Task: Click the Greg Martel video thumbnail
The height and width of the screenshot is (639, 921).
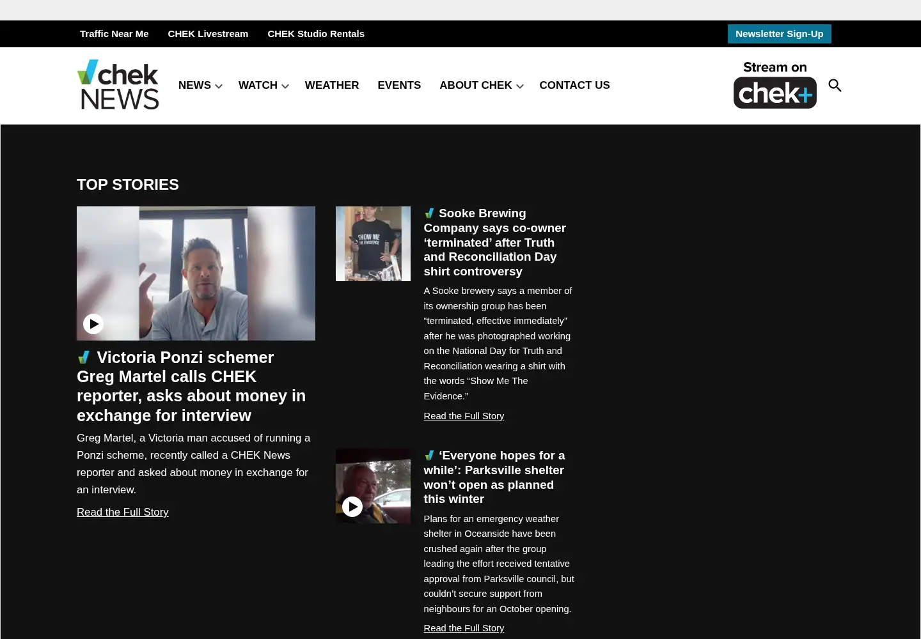Action: tap(196, 273)
